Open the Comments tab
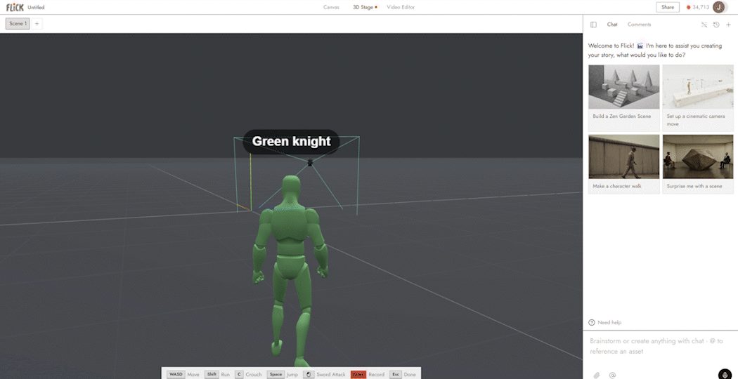Image resolution: width=738 pixels, height=379 pixels. [639, 25]
